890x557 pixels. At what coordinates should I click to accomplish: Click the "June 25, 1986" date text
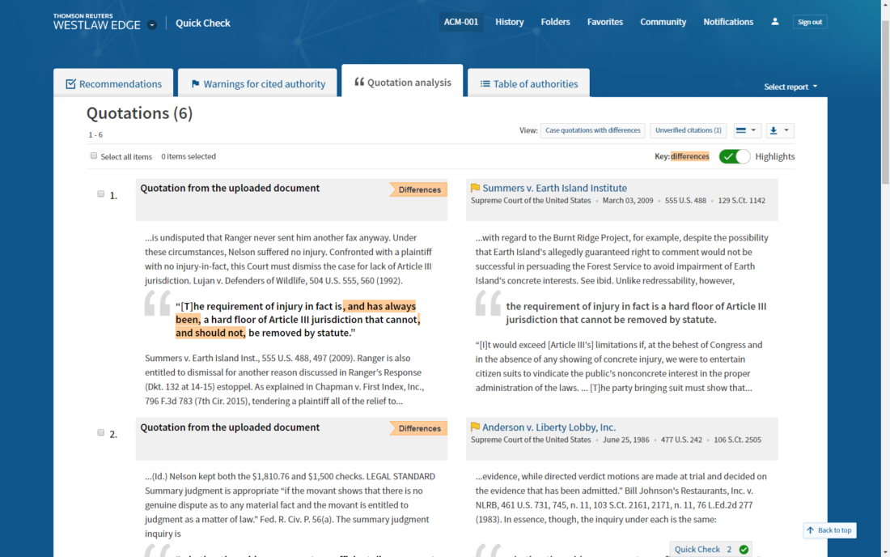[625, 440]
